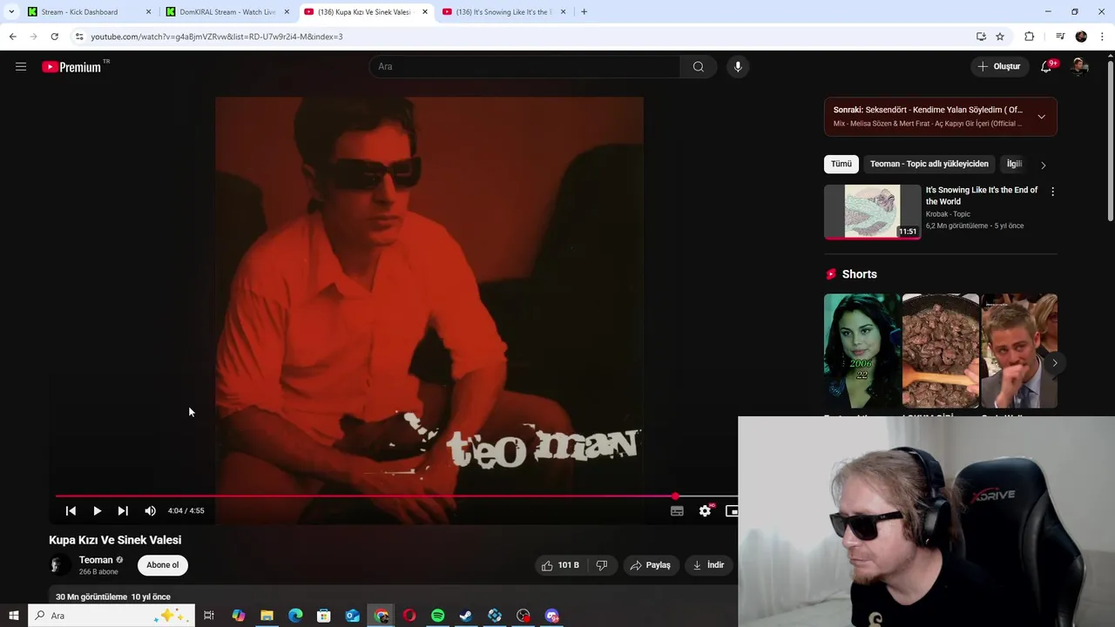Open the Teoman channel name link
The height and width of the screenshot is (627, 1115).
click(96, 560)
